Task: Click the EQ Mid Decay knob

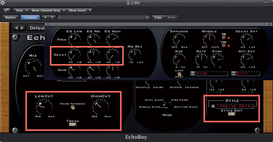Action: tap(94, 55)
